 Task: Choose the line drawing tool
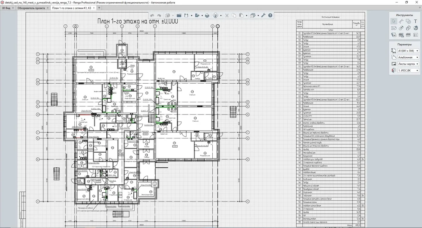click(401, 21)
